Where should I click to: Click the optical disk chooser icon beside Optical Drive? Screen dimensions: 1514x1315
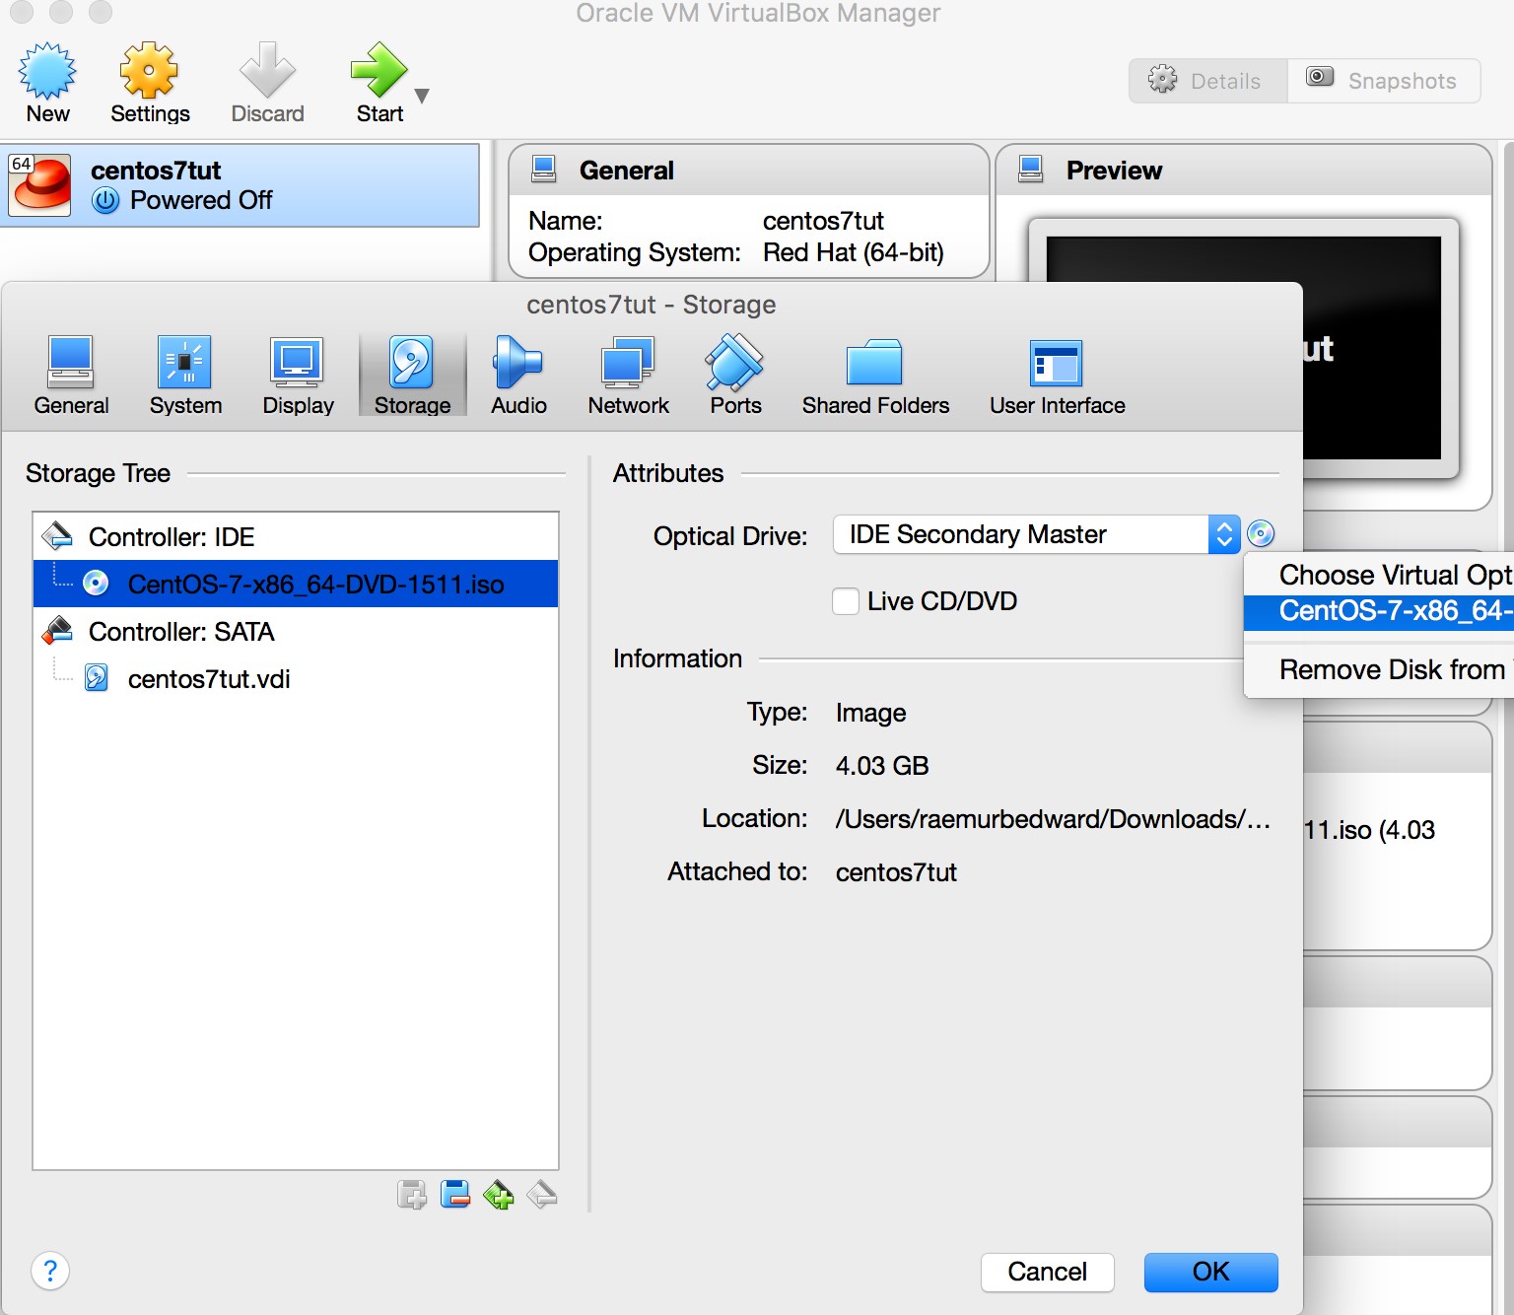click(1263, 534)
